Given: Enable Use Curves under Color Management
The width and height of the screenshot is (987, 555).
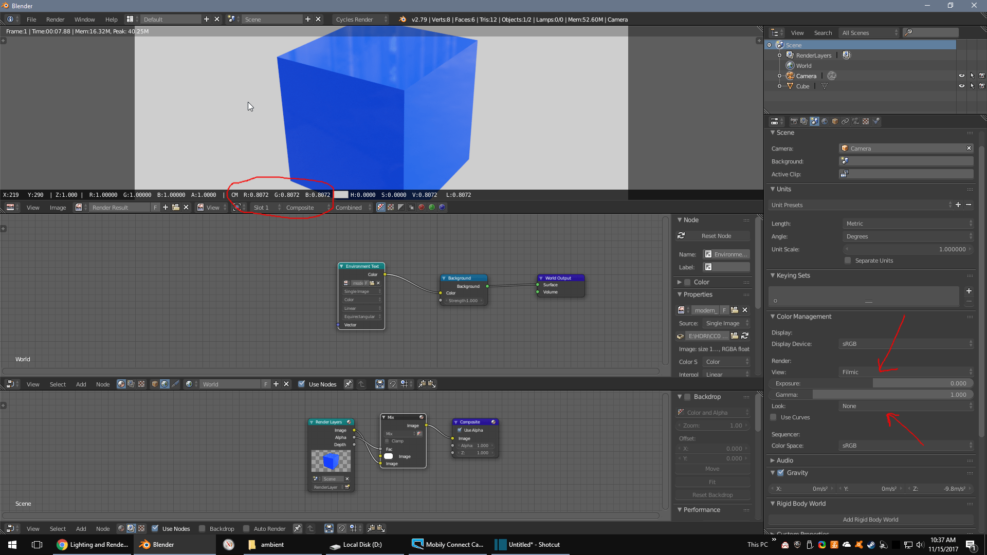Looking at the screenshot, I should pyautogui.click(x=774, y=417).
